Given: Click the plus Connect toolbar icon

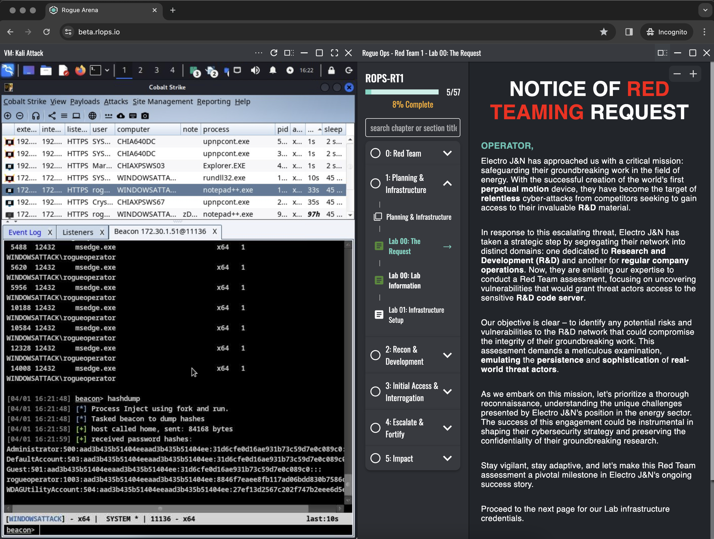Looking at the screenshot, I should [8, 116].
